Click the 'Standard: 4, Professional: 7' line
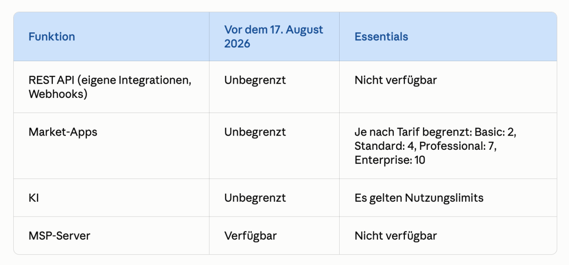Image resolution: width=569 pixels, height=265 pixels. [x=425, y=146]
